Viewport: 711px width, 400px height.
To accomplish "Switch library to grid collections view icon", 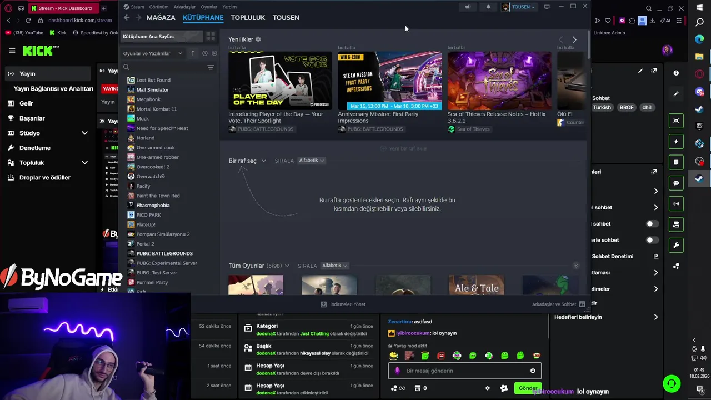I will pyautogui.click(x=211, y=37).
